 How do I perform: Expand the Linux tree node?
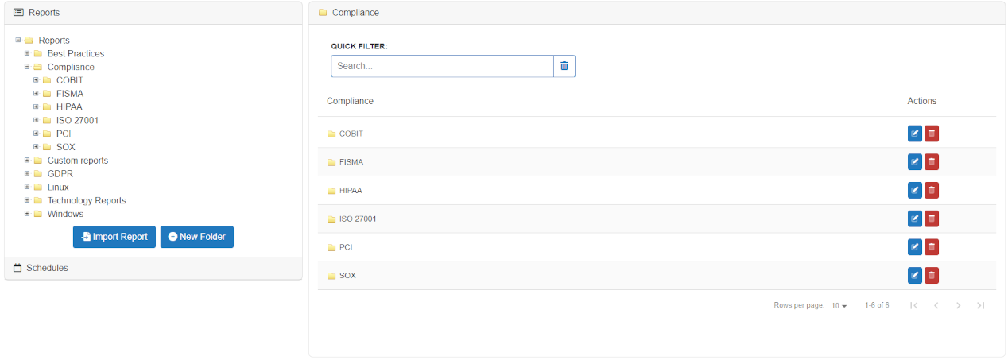(x=27, y=187)
